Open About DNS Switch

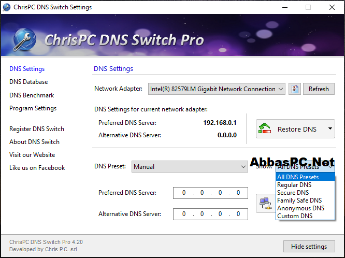pyautogui.click(x=34, y=142)
